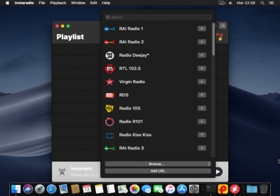Open Finder from the Dock
Viewport: 280px width, 196px height.
pyautogui.click(x=16, y=189)
